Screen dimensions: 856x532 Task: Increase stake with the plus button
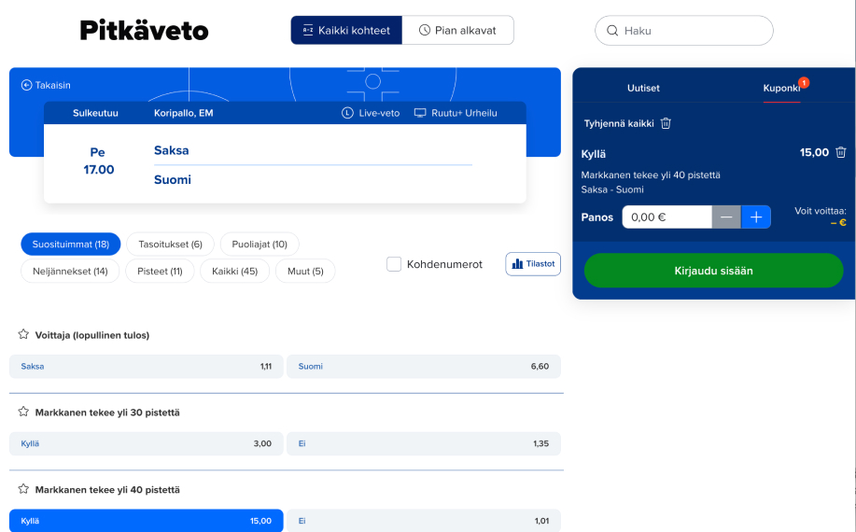pyautogui.click(x=756, y=217)
